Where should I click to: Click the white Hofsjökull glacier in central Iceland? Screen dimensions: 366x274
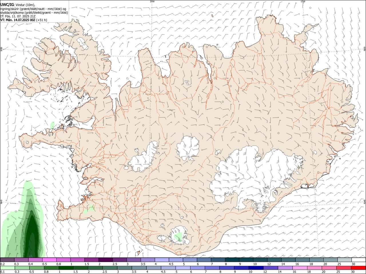(x=188, y=148)
